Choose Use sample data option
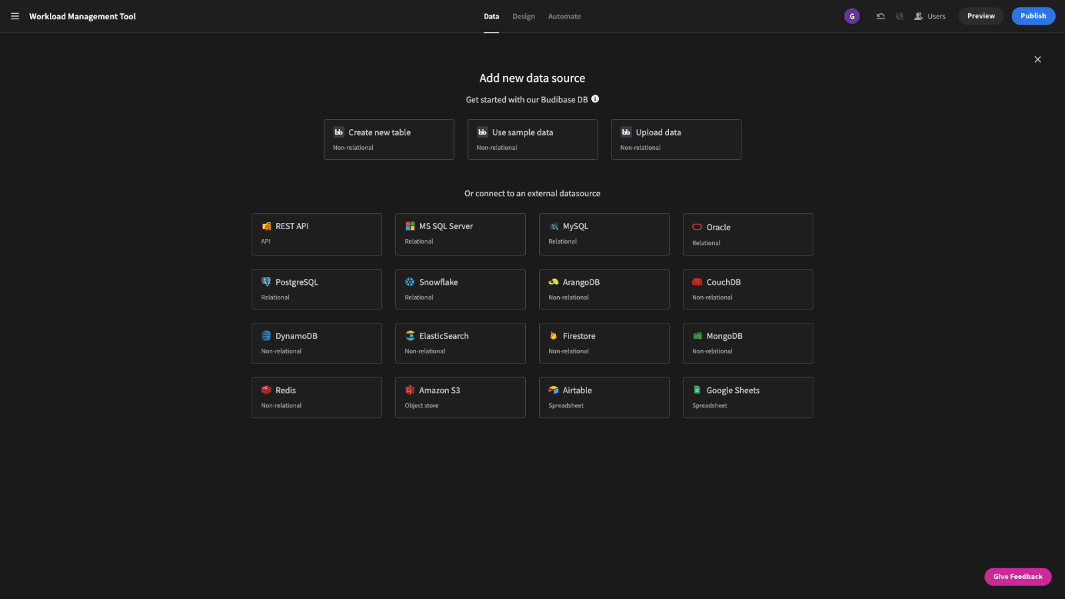 point(532,139)
